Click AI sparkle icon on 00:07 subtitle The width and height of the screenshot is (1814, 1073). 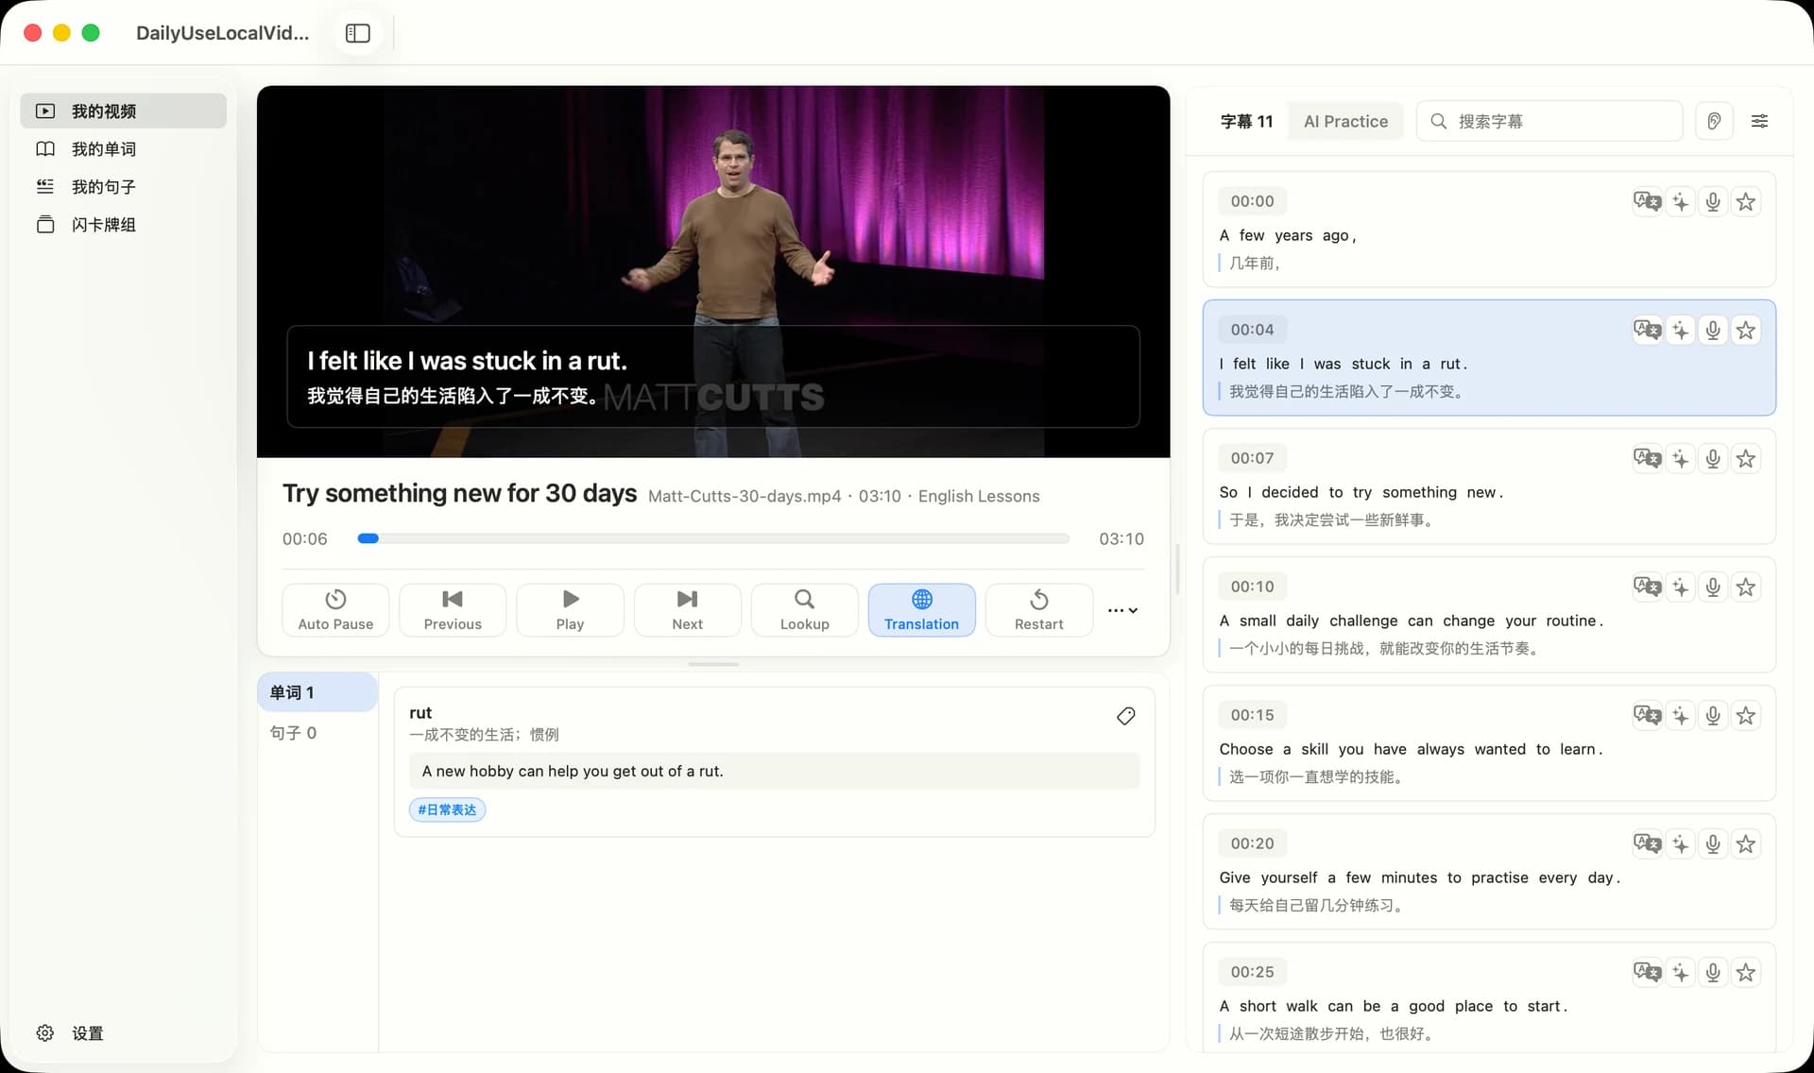point(1680,458)
